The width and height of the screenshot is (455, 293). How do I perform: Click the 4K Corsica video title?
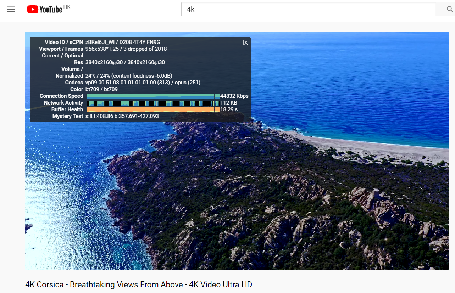[x=139, y=284]
